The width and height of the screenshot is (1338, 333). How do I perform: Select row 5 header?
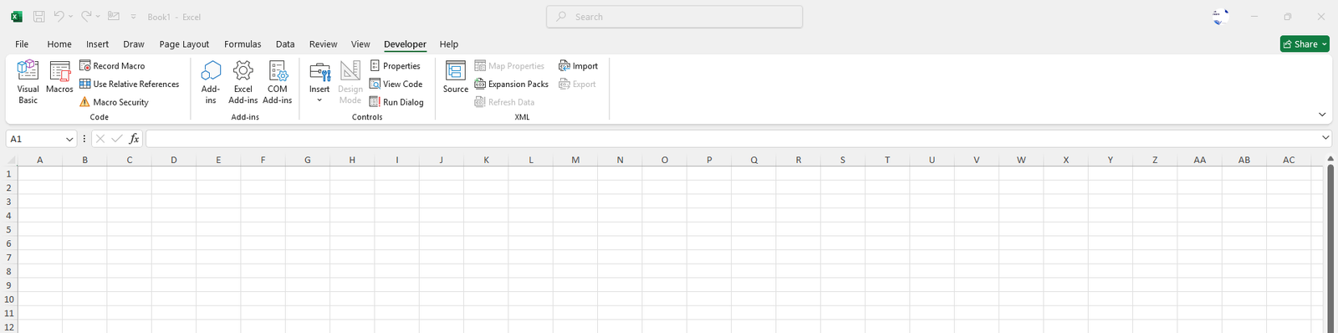(x=9, y=229)
